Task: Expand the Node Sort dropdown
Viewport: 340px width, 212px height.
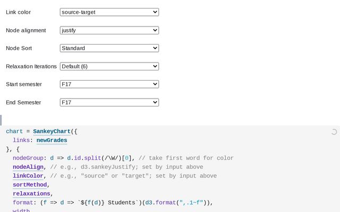Action: pos(109,48)
